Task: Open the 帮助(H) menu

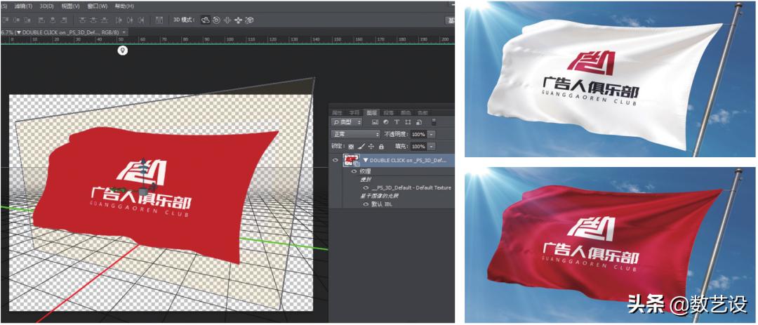Action: (124, 6)
